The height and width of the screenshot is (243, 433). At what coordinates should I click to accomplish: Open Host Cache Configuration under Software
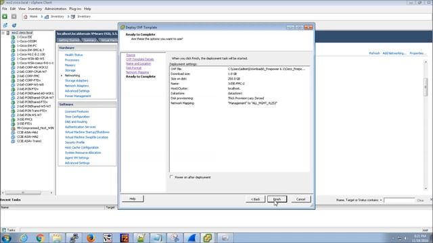[81, 148]
